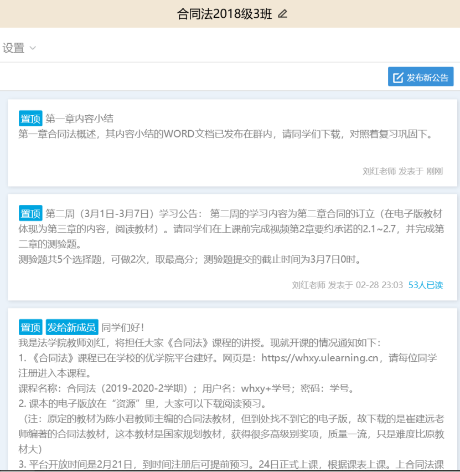This screenshot has height=472, width=460.
Task: Click line 3. 平台开放时间是2月21日
Action: point(231,464)
